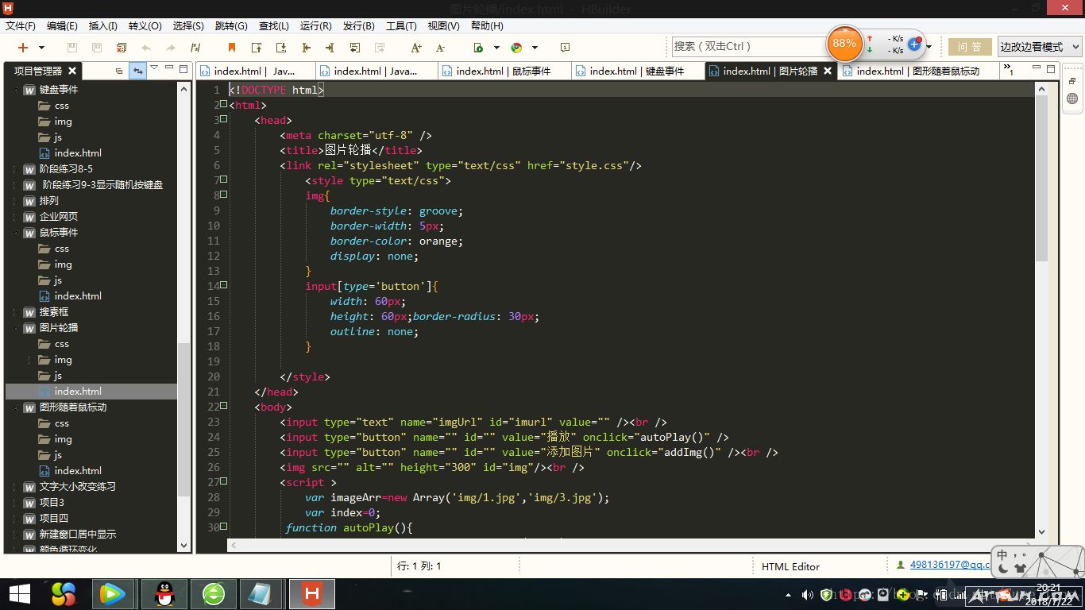Toggle the fold marker on line 22
The width and height of the screenshot is (1085, 610).
pyautogui.click(x=224, y=407)
